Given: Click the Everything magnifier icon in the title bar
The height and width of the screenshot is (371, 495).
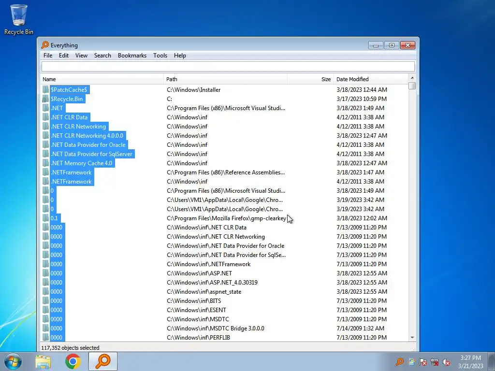Looking at the screenshot, I should [x=45, y=45].
